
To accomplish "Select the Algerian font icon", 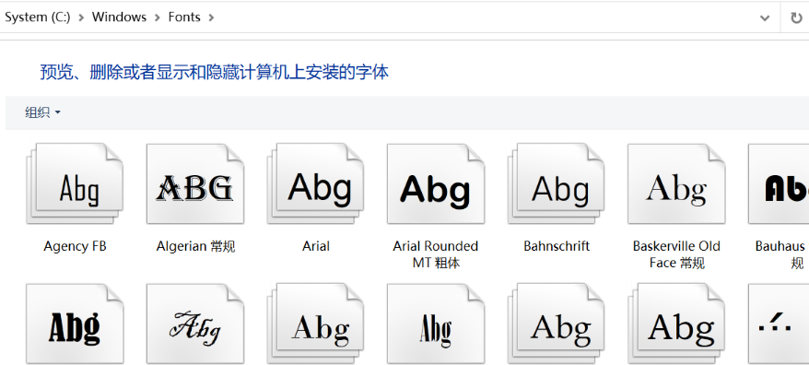I will pyautogui.click(x=195, y=183).
